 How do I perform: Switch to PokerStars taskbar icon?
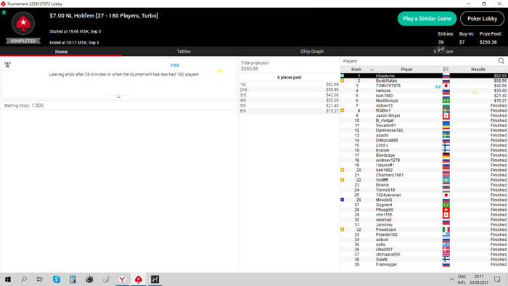coord(139,279)
